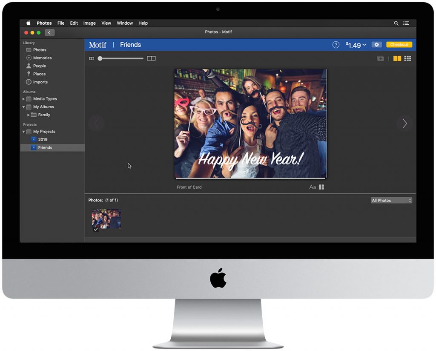Switch to grid thumbnail view

(408, 58)
